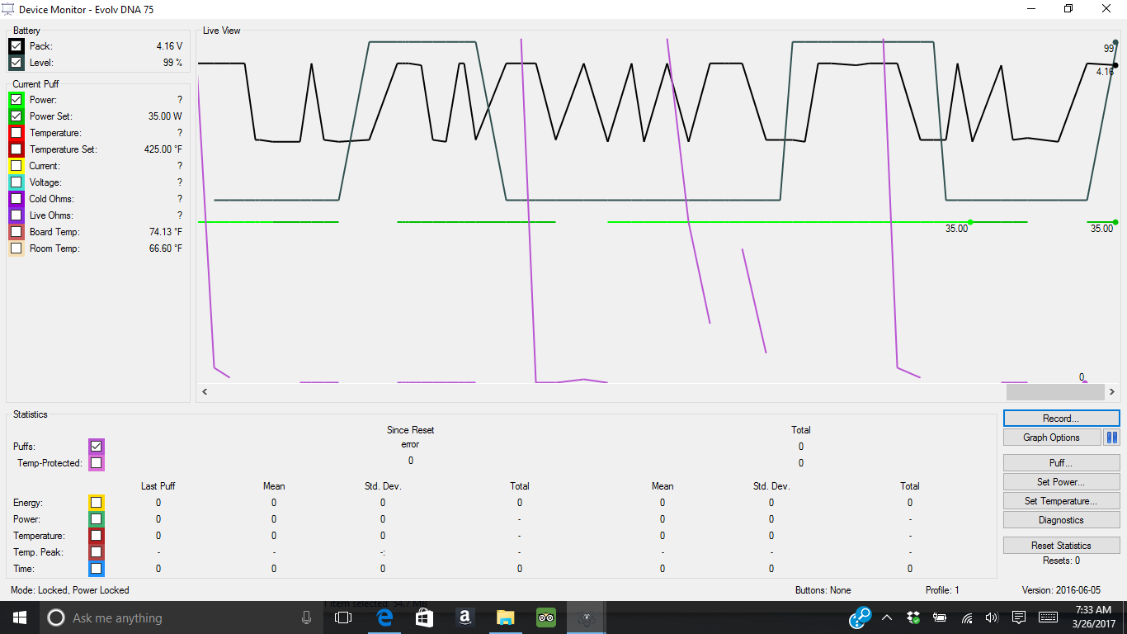This screenshot has width=1127, height=634.
Task: Launch the Windows Store taskbar icon
Action: tap(424, 617)
